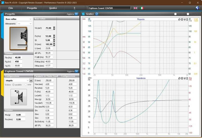Select the serie coil radio button

coord(26,84)
